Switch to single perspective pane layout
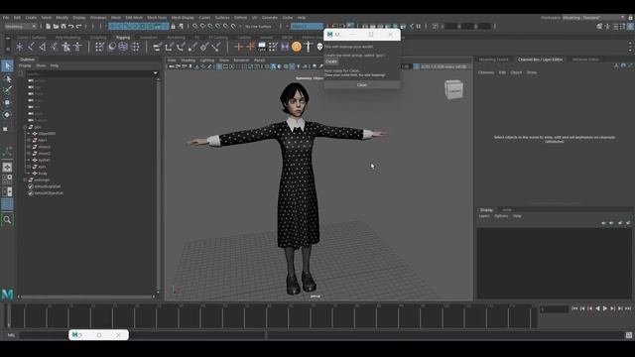Screen dimensions: 635x357 click(x=7, y=168)
